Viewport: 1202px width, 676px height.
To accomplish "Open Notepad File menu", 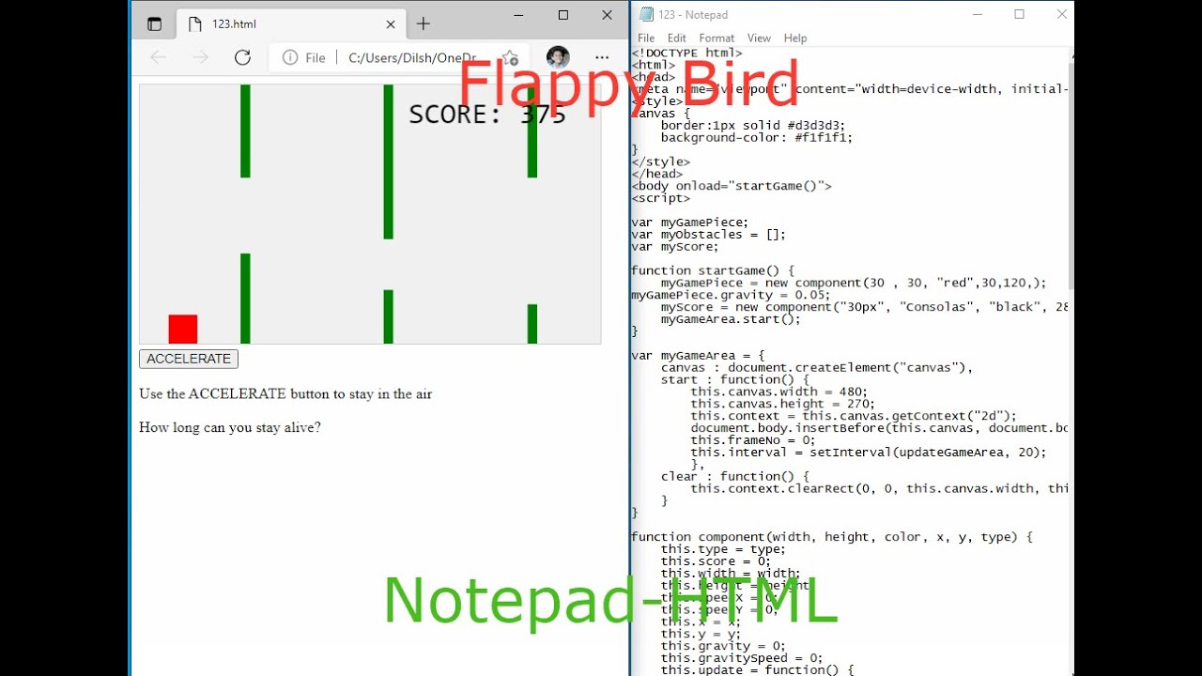I will click(x=646, y=38).
